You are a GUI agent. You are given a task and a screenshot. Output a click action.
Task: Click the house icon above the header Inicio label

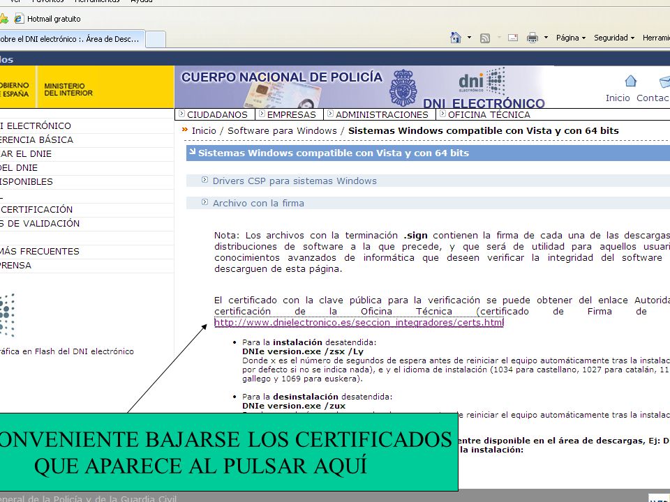coord(631,81)
